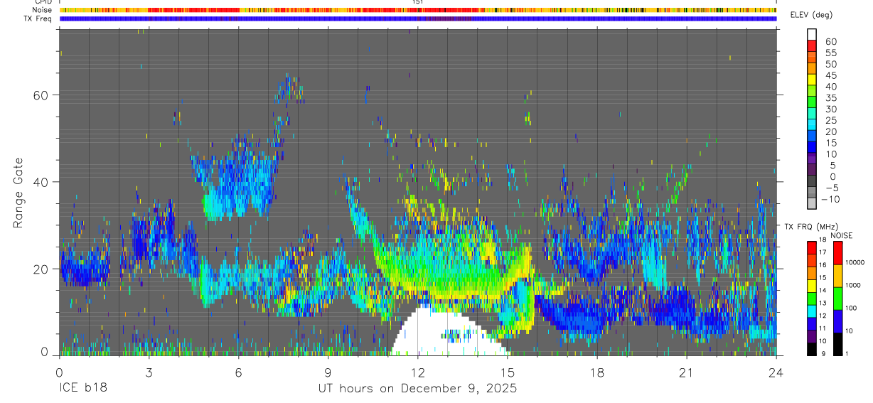Click the '25' label on ELEV colorbar
Viewport: 873px width, 403px height.
pos(830,121)
